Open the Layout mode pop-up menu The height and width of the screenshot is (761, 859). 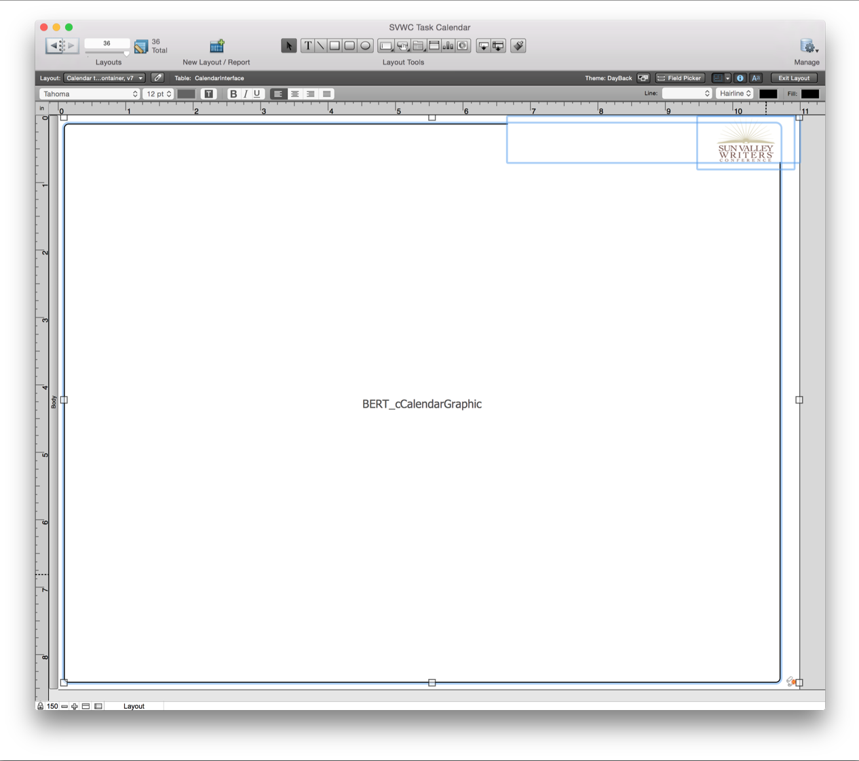[x=134, y=706]
